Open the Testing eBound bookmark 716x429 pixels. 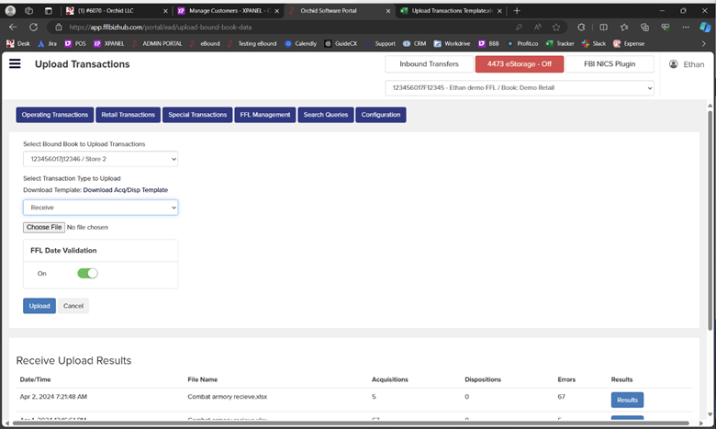pos(252,43)
